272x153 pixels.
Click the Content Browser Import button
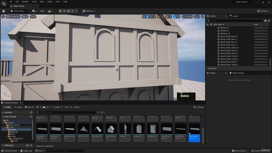point(18,107)
